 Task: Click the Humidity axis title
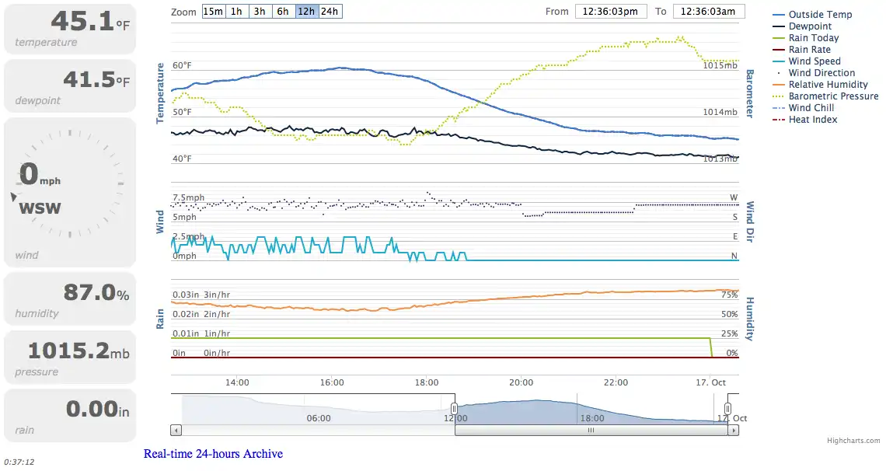[x=750, y=319]
